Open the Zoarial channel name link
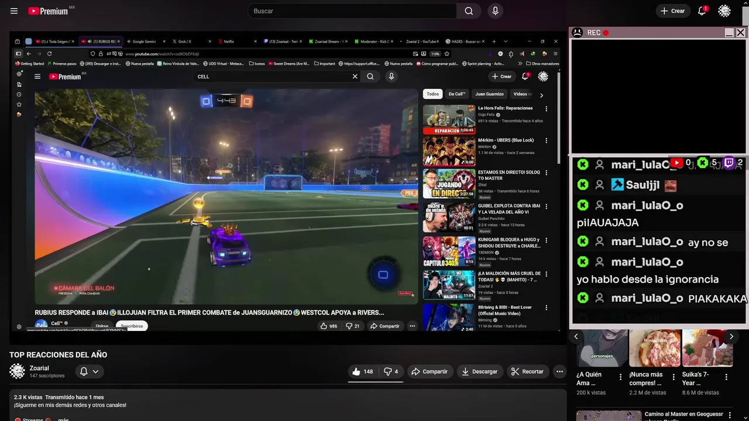 39,368
